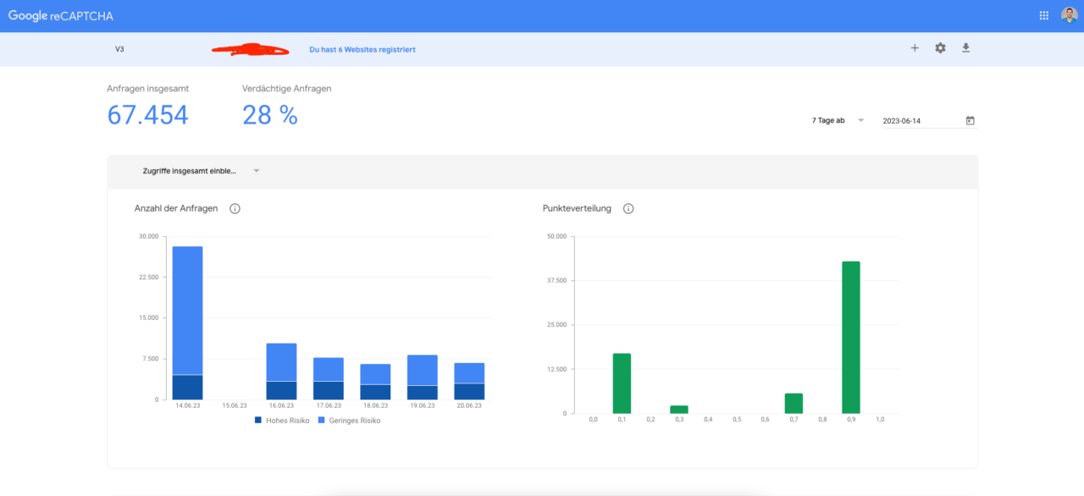
Task: Click the download icon
Action: click(965, 48)
